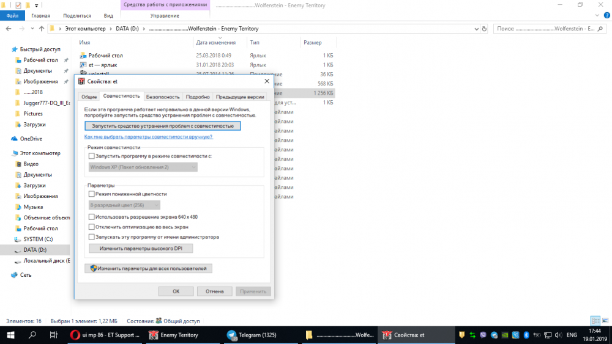The height and width of the screenshot is (344, 612).
Task: Switch to the Opera ET Support taskbar window
Action: pyautogui.click(x=105, y=335)
